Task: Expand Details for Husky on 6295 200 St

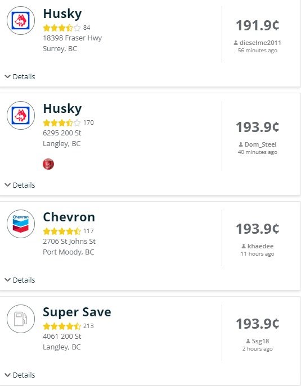Action: [x=20, y=185]
